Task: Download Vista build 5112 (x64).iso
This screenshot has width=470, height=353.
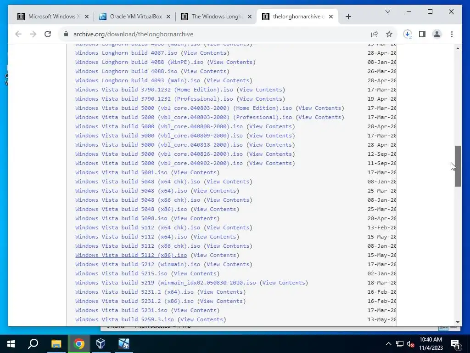Action: (x=131, y=237)
